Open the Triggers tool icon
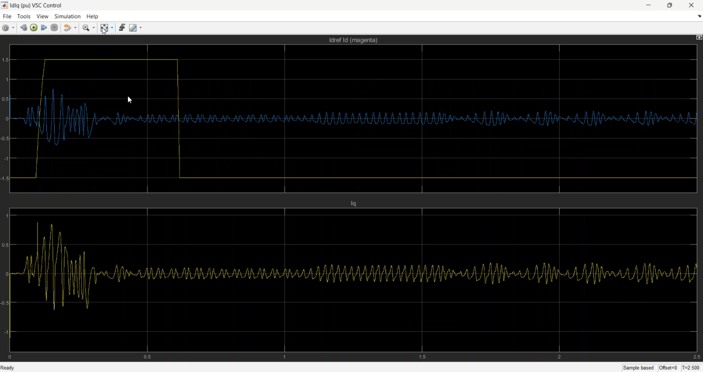 point(122,28)
